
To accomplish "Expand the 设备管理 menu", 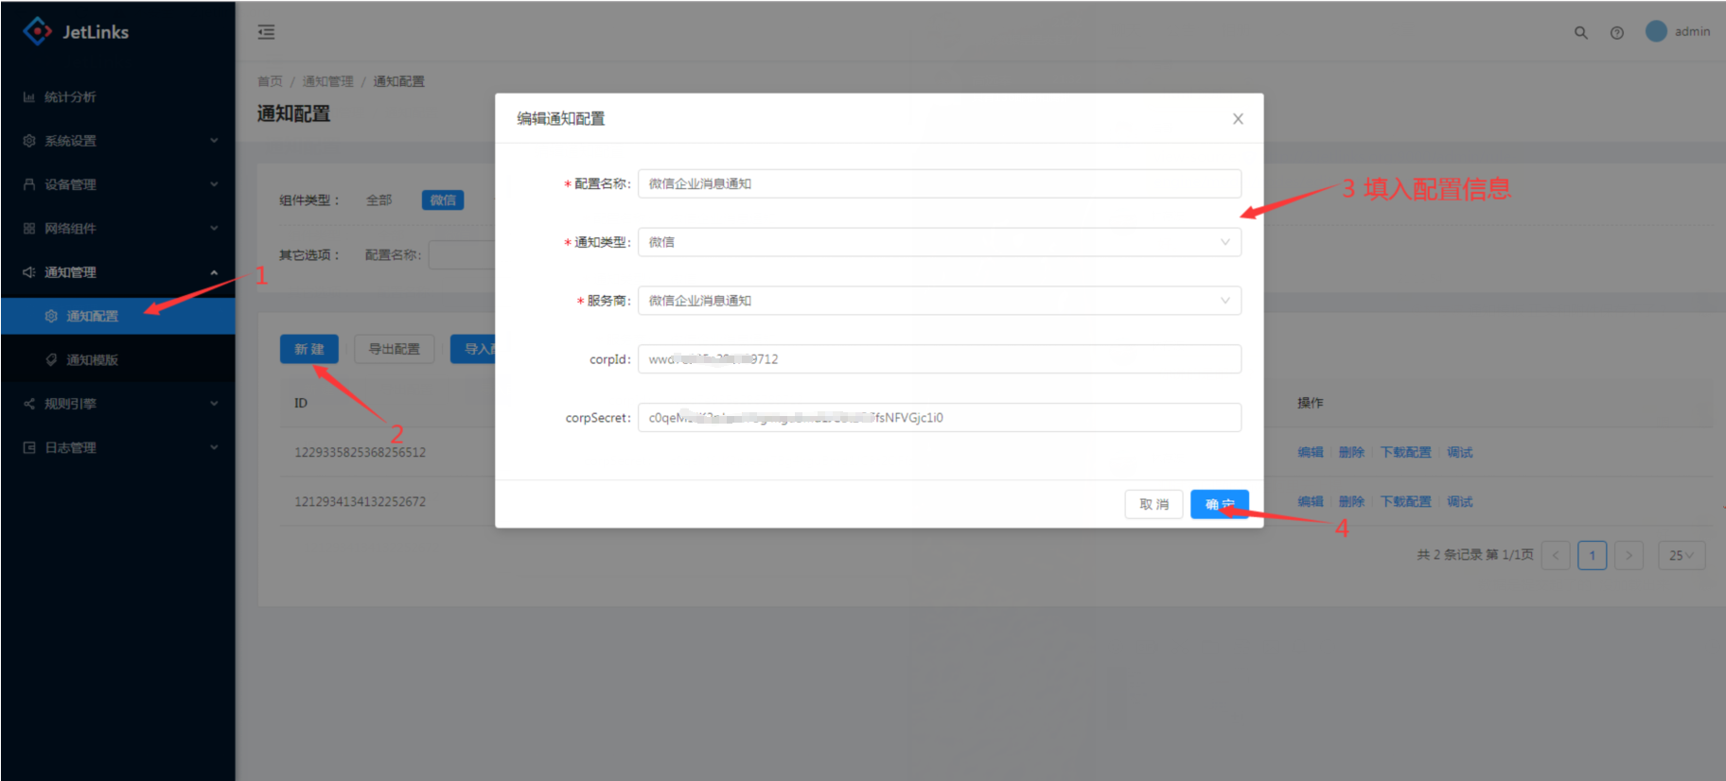I will click(x=117, y=184).
